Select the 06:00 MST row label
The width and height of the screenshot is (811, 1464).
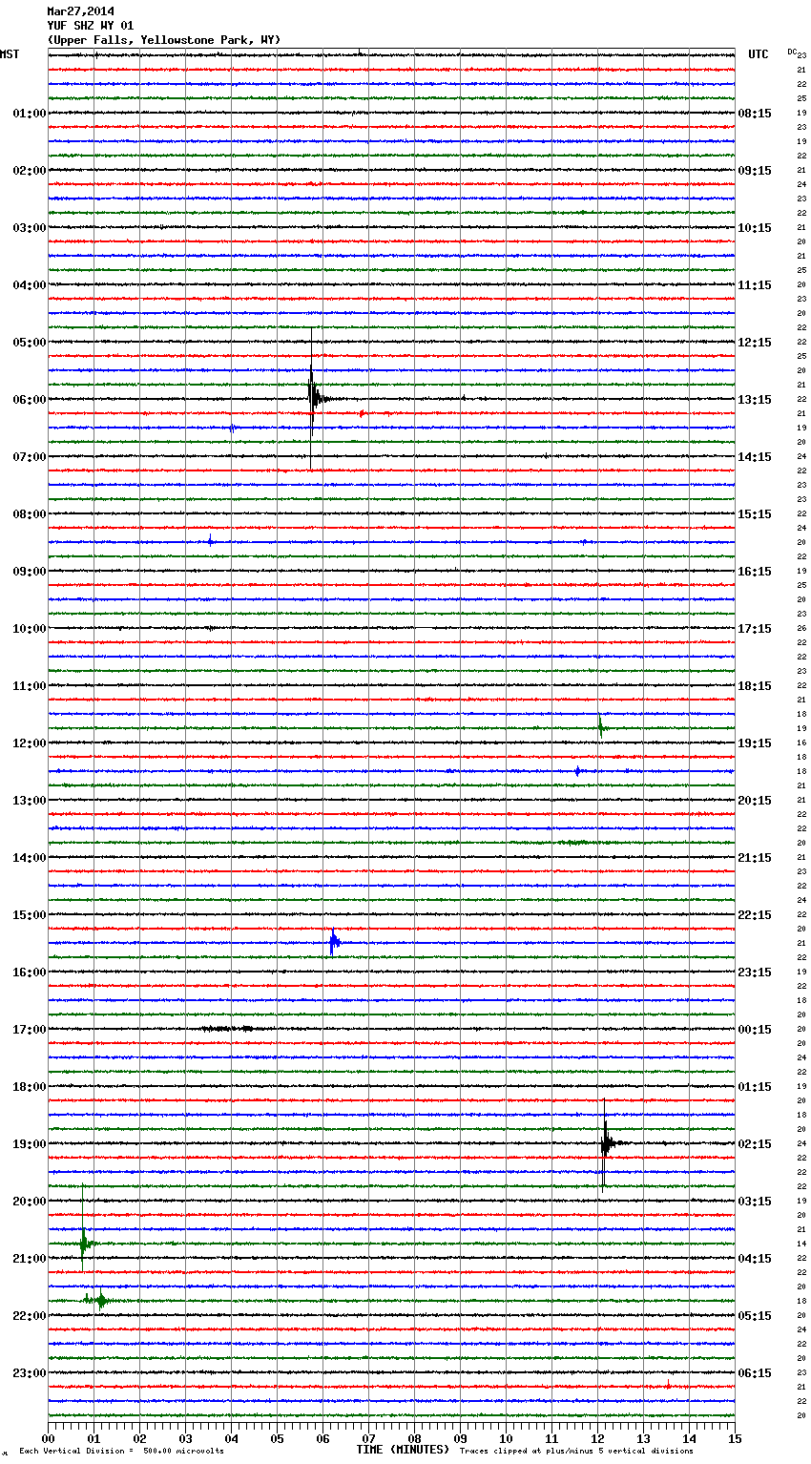30,400
